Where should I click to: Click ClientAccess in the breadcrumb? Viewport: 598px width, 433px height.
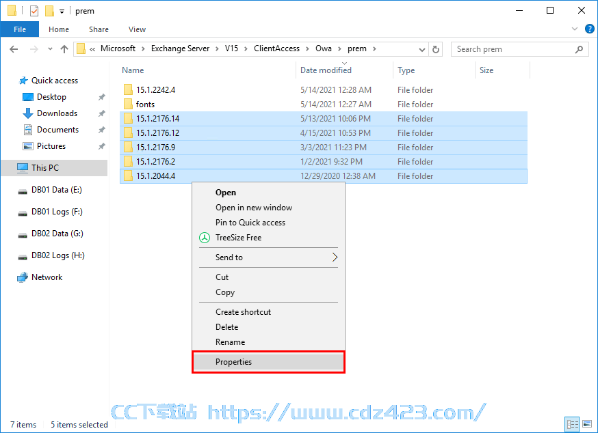coord(276,48)
